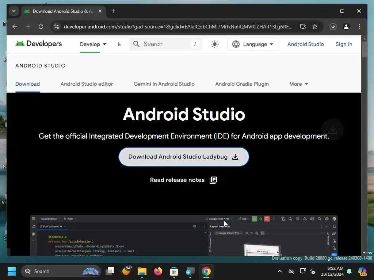The image size is (374, 280).
Task: Click the muted volume tray icon
Action: (312, 271)
